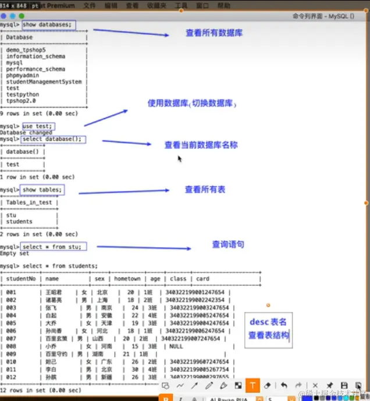Toggle italic I text formatting
Viewport: 370px width, 401px height.
click(x=181, y=399)
